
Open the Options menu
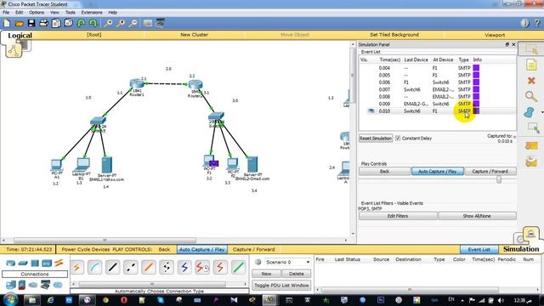tap(37, 13)
